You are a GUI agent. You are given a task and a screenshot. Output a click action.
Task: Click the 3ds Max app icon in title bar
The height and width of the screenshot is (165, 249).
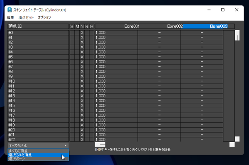[x=10, y=10]
